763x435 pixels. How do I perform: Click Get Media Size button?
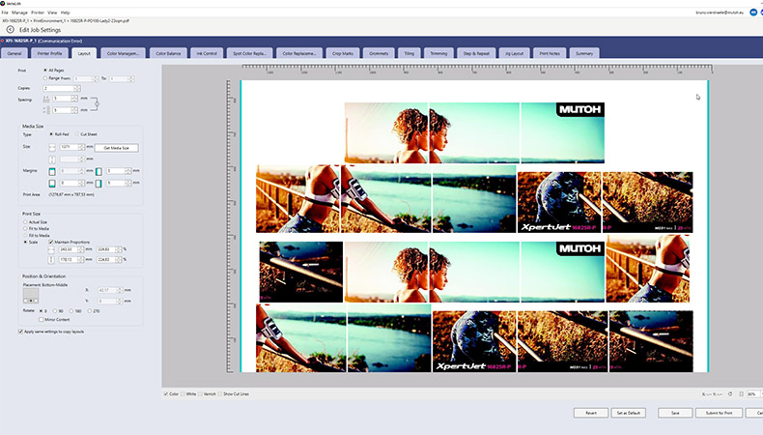click(x=116, y=148)
